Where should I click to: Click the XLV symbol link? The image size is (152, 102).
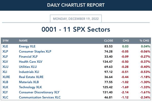click(5, 62)
